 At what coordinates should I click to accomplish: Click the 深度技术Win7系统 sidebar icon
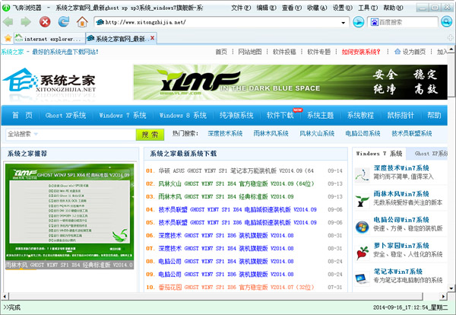click(x=362, y=173)
